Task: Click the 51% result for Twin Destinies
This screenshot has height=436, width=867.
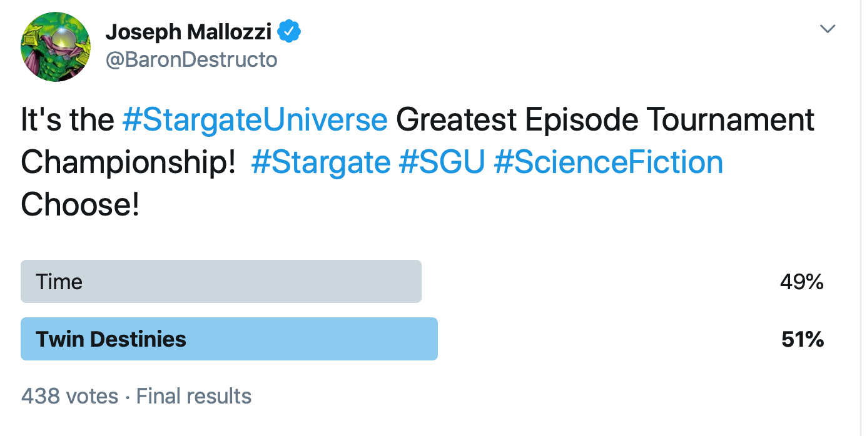Action: pos(803,340)
